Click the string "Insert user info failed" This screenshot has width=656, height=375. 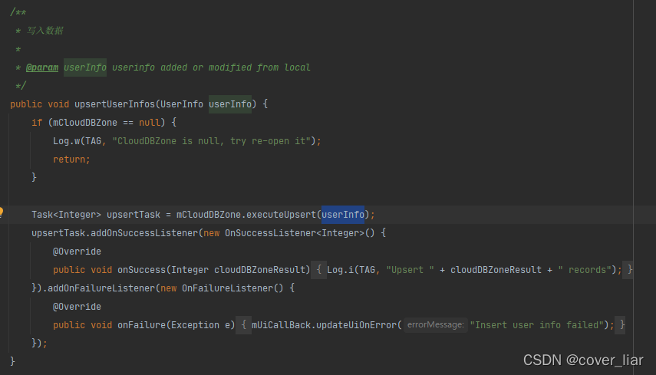537,325
